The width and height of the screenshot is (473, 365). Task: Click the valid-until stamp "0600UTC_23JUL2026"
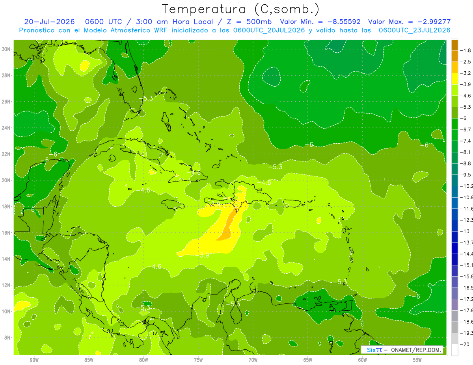(414, 30)
